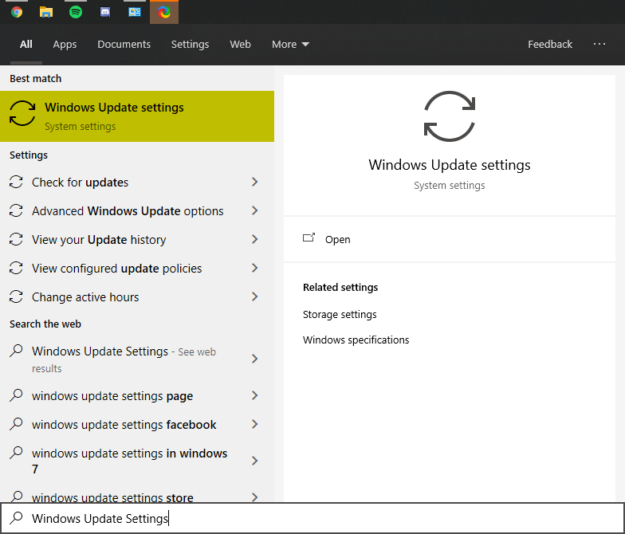Click 'View configured update policies' result text
This screenshot has height=534, width=625.
[116, 268]
